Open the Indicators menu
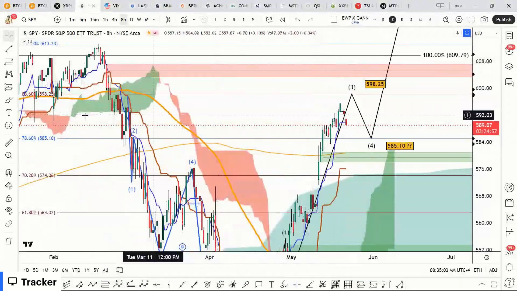The width and height of the screenshot is (517, 291). click(x=184, y=19)
